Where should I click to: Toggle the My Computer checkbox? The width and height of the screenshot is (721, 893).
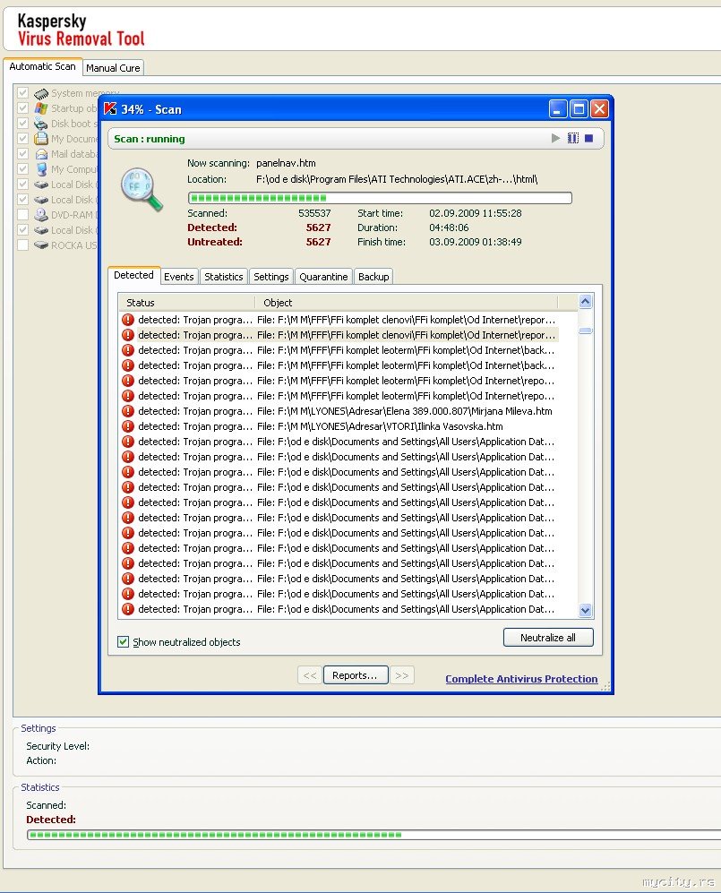click(x=22, y=169)
